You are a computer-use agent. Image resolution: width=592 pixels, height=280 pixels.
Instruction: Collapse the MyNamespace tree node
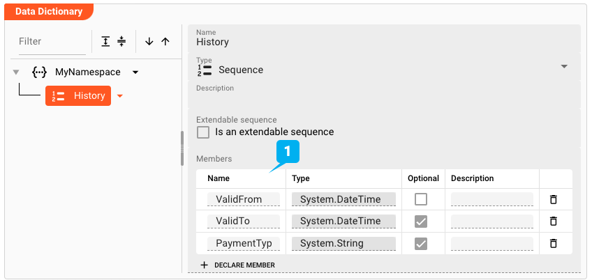pos(16,72)
